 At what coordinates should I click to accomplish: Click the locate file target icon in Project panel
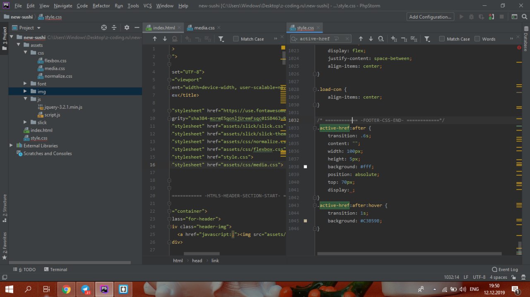104,28
